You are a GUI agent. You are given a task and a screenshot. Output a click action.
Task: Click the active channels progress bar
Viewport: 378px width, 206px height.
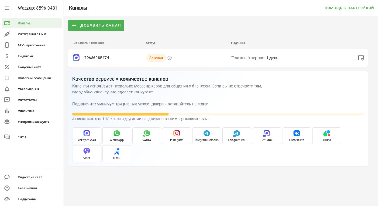point(218,114)
